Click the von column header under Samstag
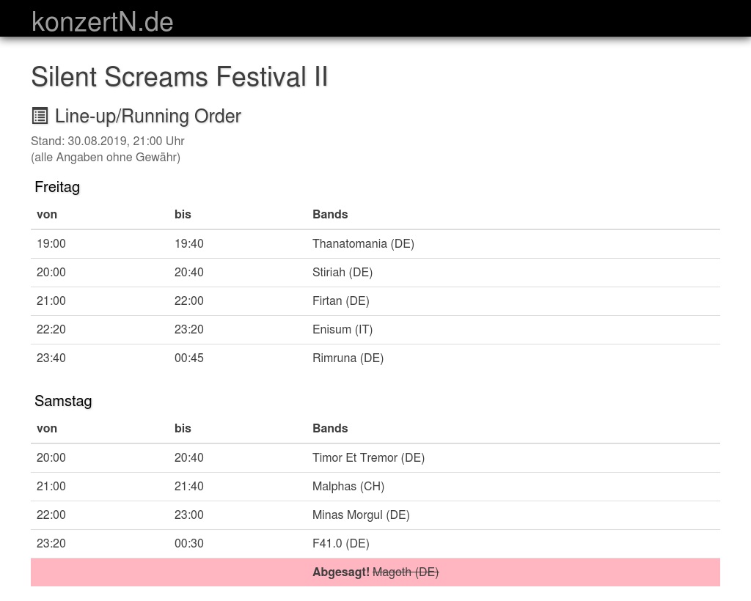751x601 pixels. click(x=47, y=428)
